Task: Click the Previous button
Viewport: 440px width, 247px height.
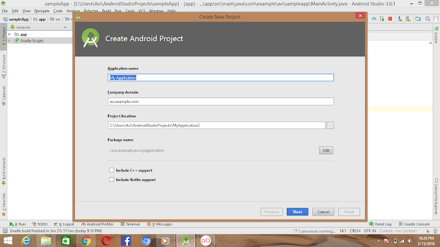Action: point(272,212)
